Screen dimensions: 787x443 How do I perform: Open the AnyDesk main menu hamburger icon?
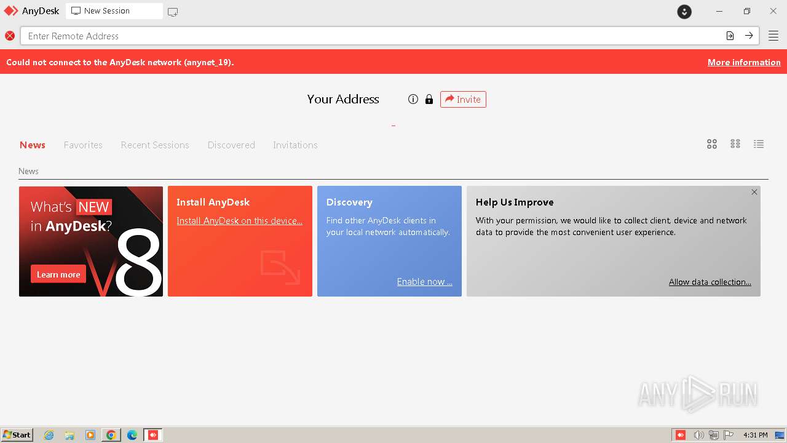pyautogui.click(x=773, y=36)
